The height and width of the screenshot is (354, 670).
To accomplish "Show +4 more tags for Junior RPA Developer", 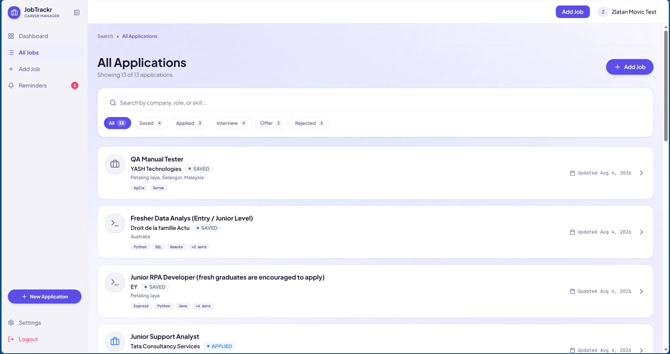I will click(203, 306).
